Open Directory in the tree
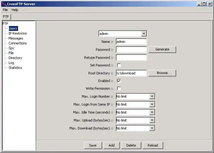Screen dimensions: 214x153 [x=15, y=58]
